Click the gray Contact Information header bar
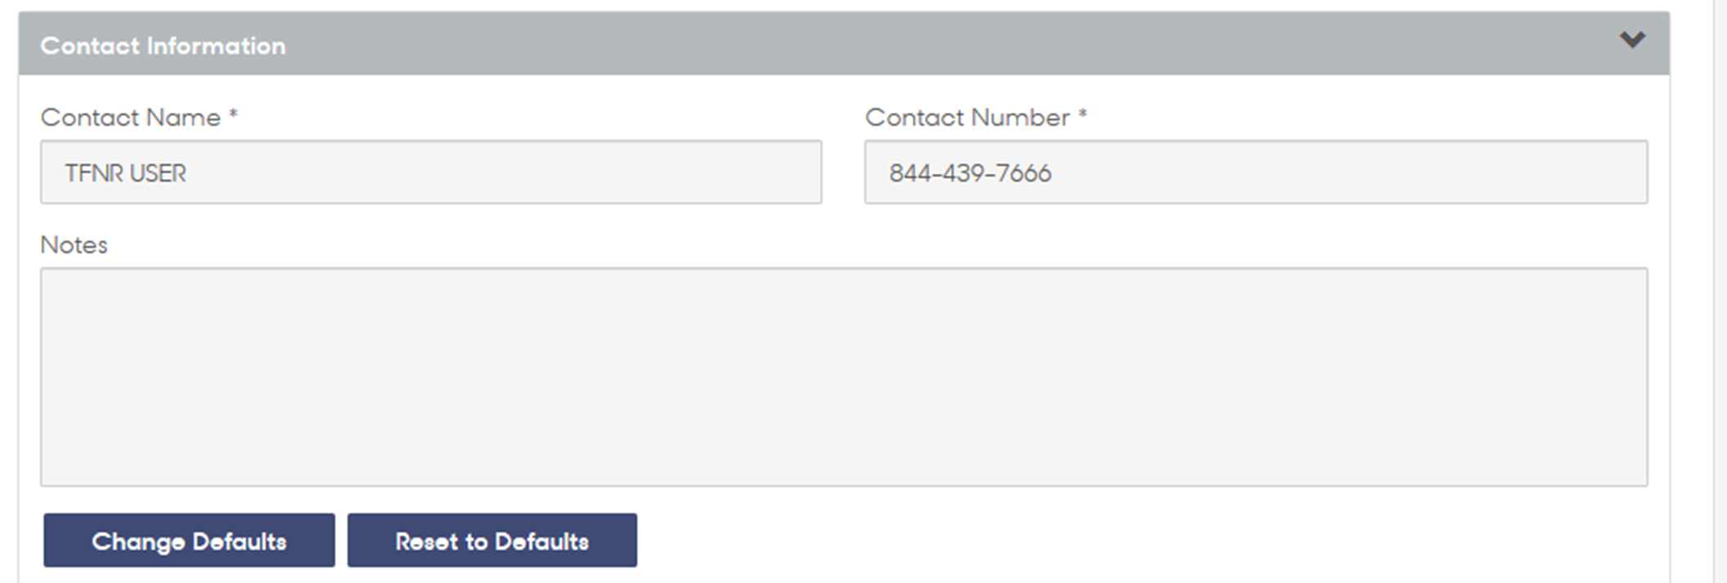The width and height of the screenshot is (1727, 583). pos(844,43)
